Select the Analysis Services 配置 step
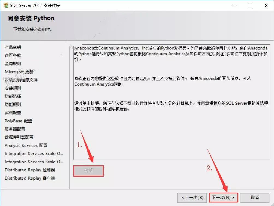This screenshot has height=206, width=274. coord(26,145)
